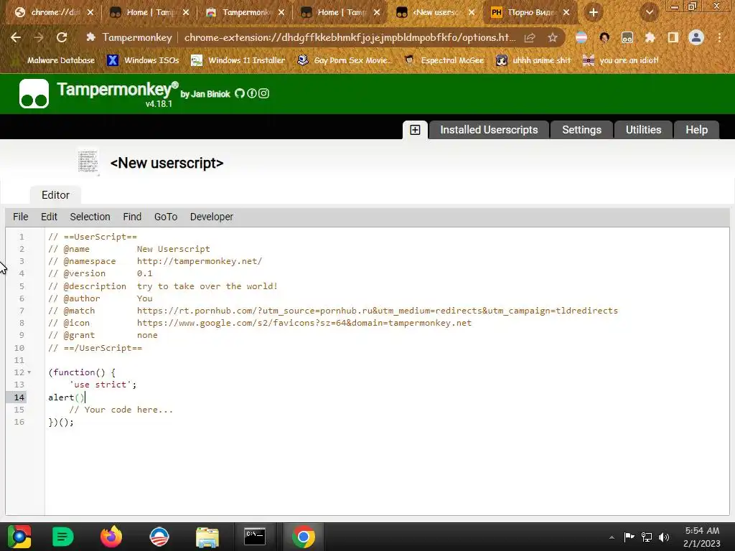This screenshot has width=735, height=551.
Task: Open 'you are an idiot!' bookmark
Action: pos(621,60)
